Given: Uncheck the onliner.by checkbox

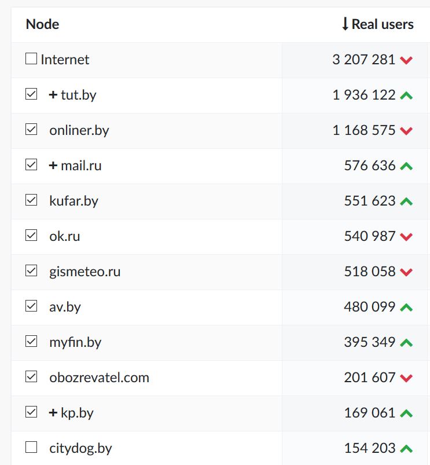Looking at the screenshot, I should tap(31, 130).
